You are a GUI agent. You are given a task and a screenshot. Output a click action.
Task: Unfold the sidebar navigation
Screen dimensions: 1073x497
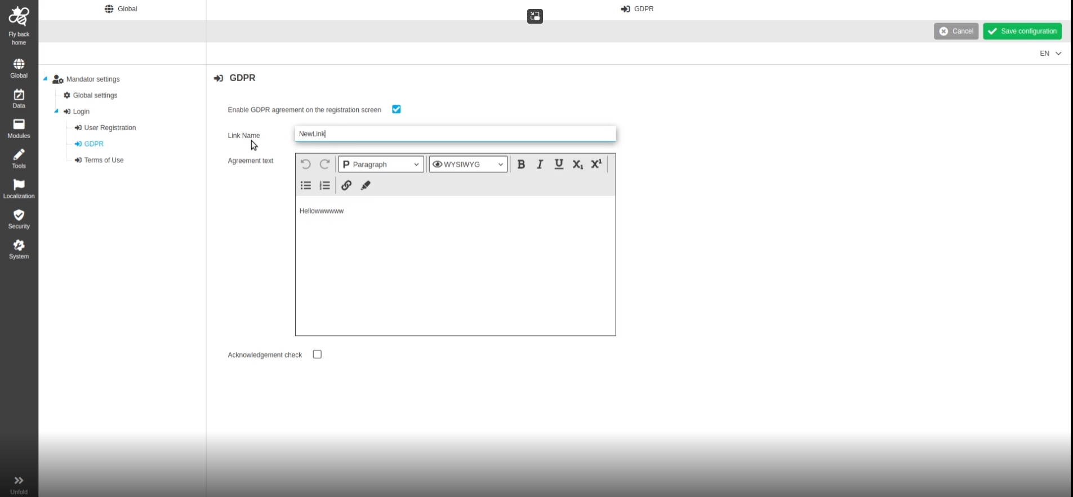point(19,484)
